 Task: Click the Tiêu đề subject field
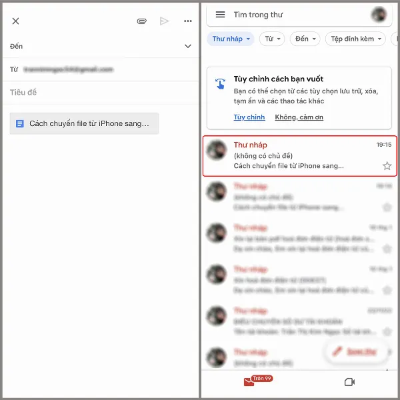tap(101, 93)
